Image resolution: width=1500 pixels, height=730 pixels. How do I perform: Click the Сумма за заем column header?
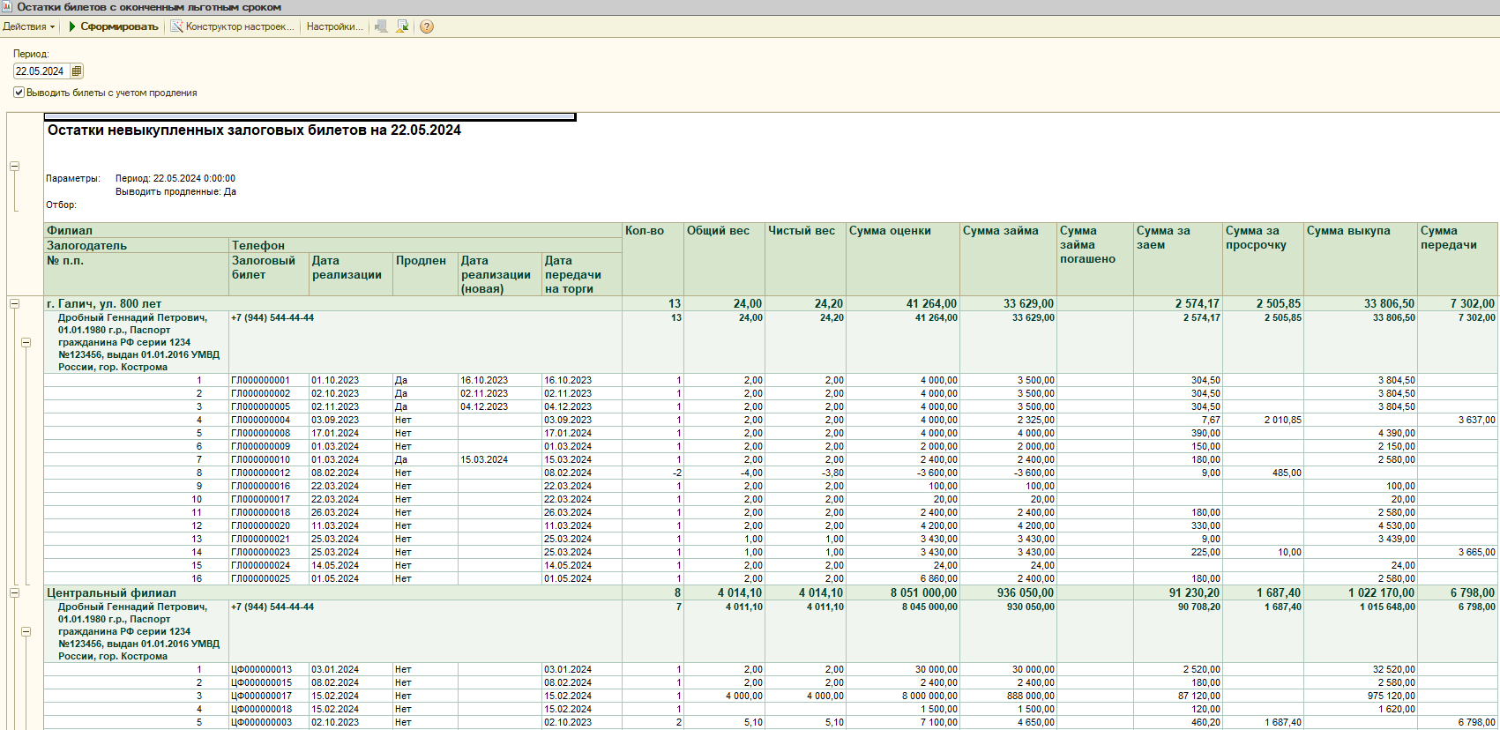click(x=1178, y=259)
